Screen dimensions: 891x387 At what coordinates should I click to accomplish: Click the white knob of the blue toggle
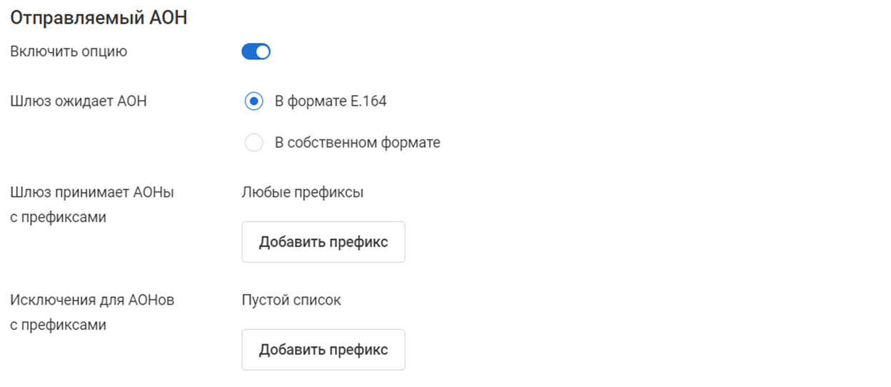(x=263, y=51)
